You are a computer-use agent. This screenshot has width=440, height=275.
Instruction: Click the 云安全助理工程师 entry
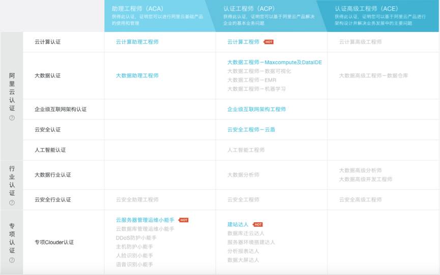pos(137,200)
